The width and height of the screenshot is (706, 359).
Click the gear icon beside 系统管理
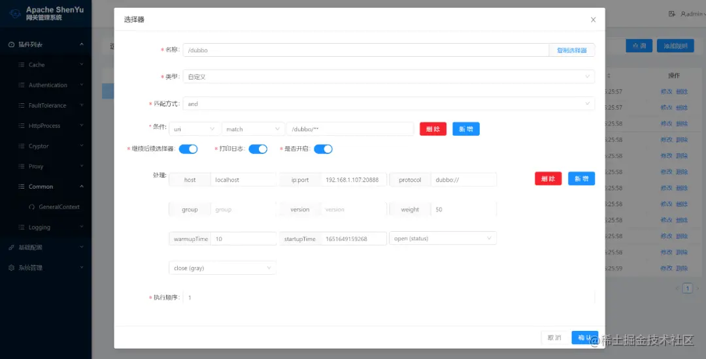12,268
